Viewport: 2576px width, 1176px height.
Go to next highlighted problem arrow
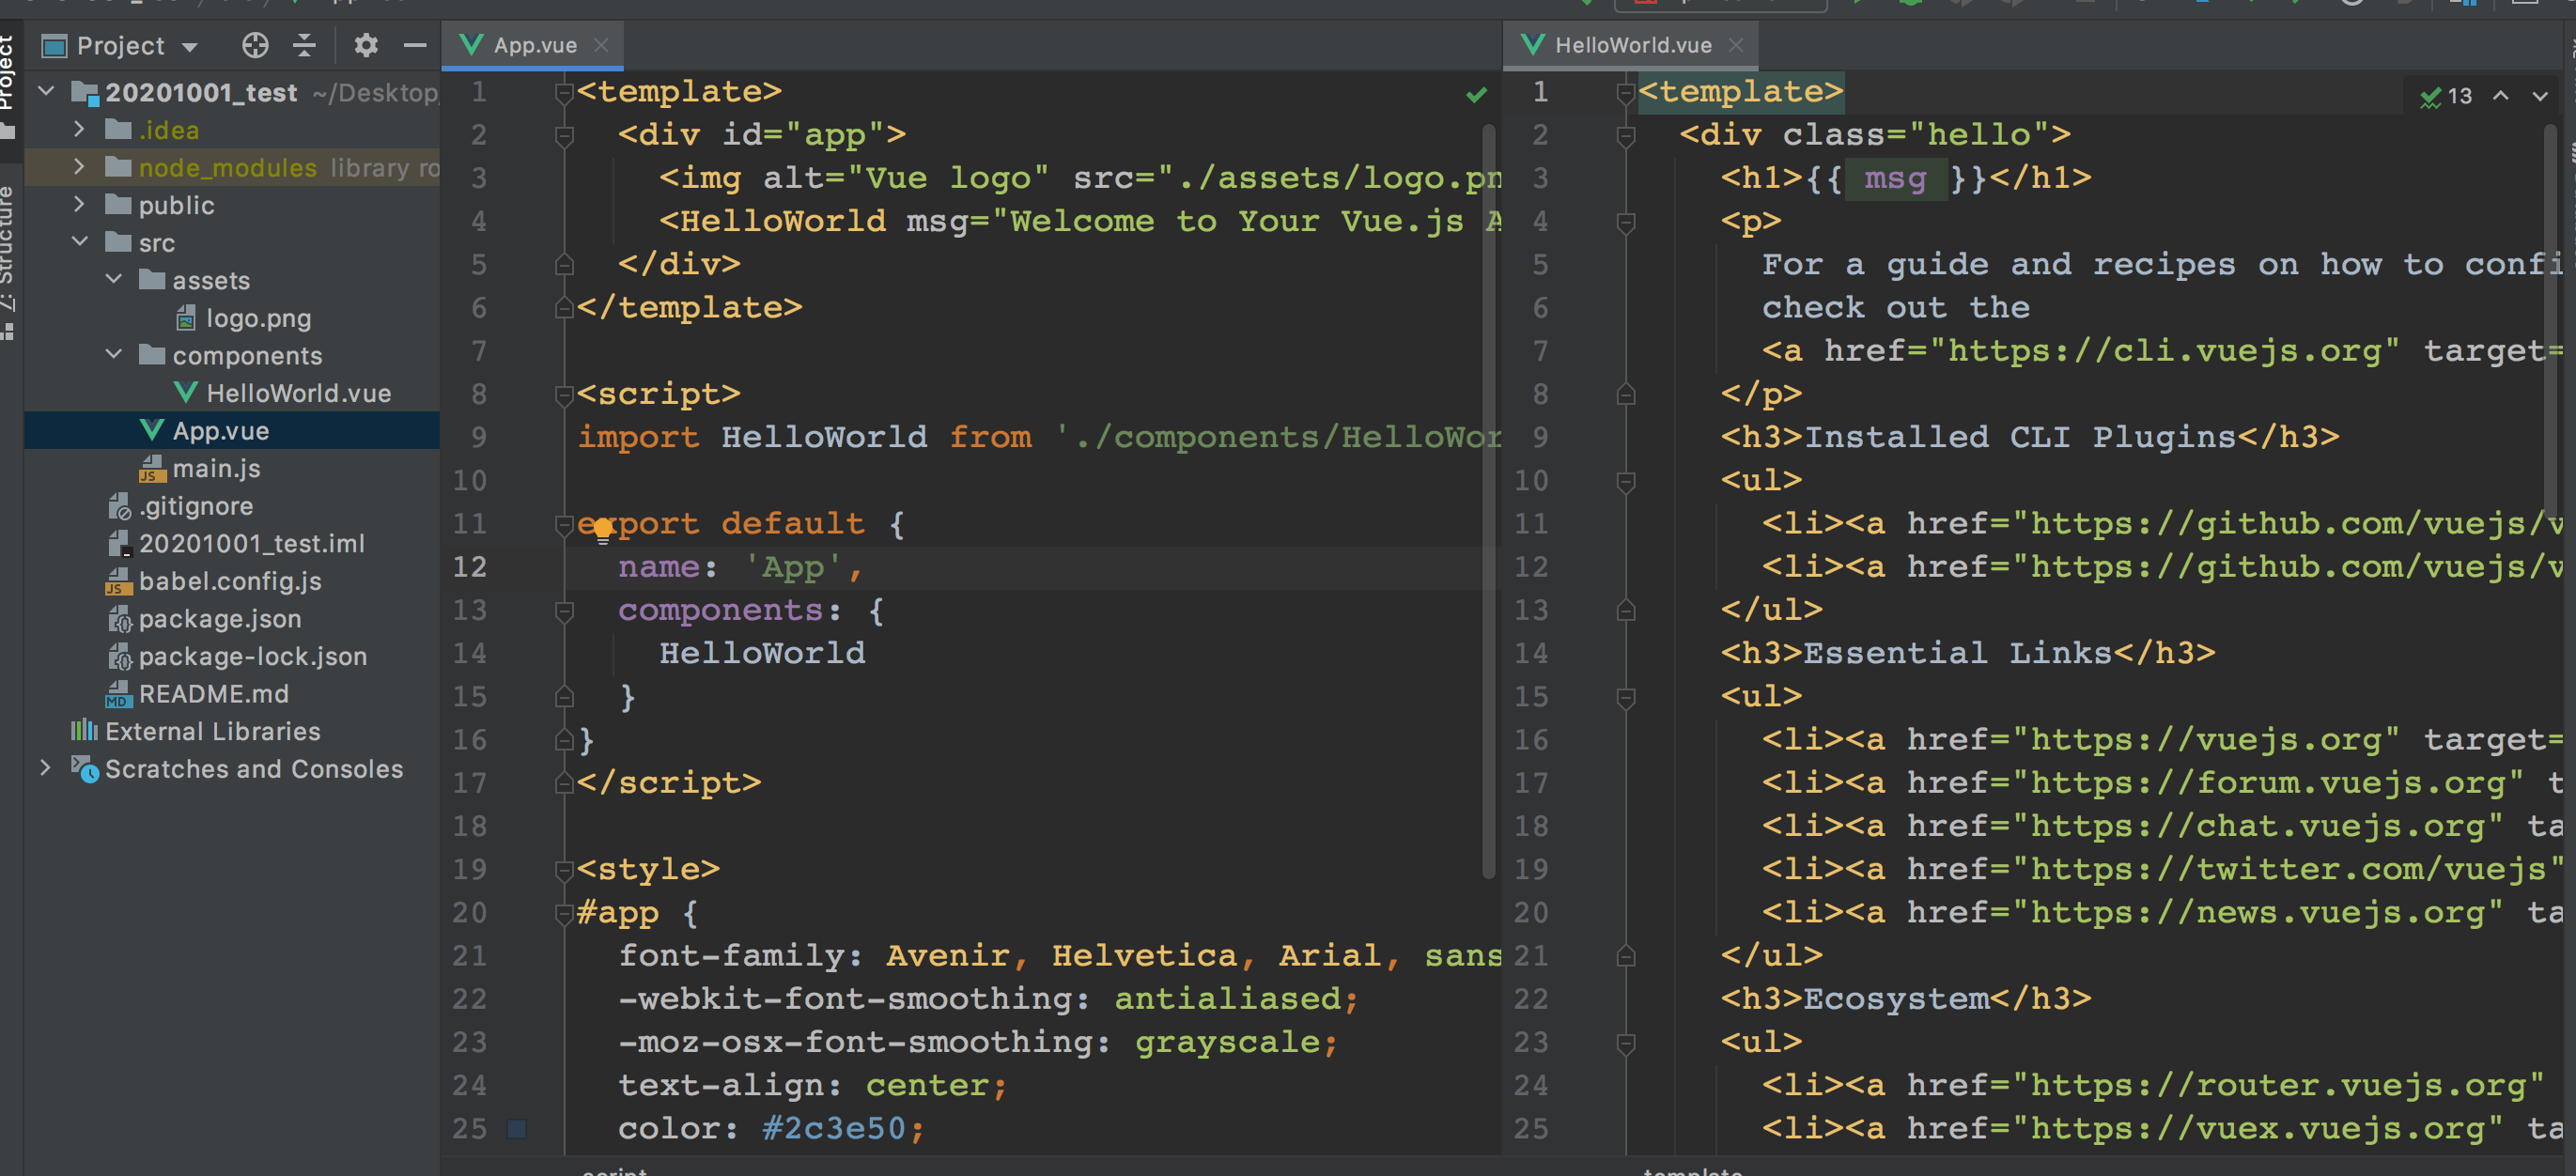coord(2540,96)
